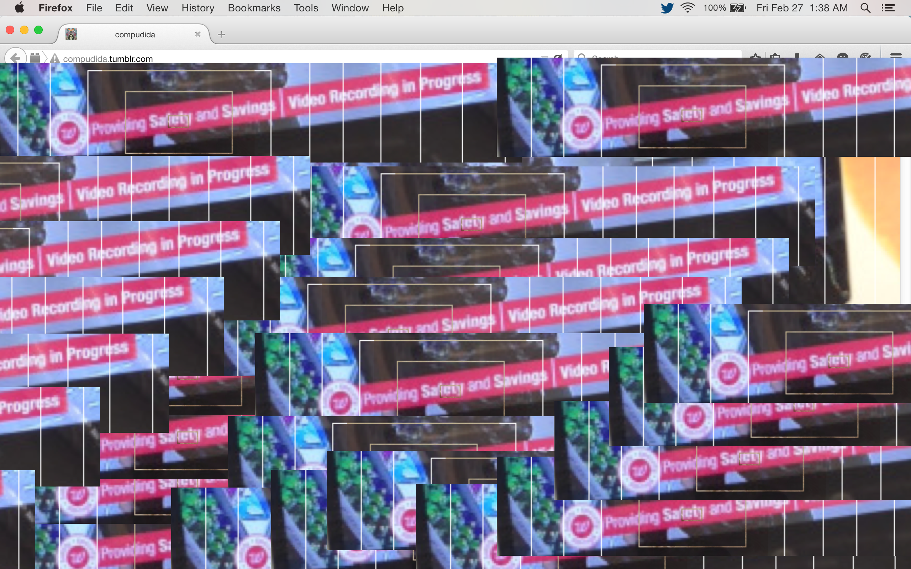Screen dimensions: 911x569
Task: Click the warning triangle in address bar
Action: pyautogui.click(x=55, y=59)
